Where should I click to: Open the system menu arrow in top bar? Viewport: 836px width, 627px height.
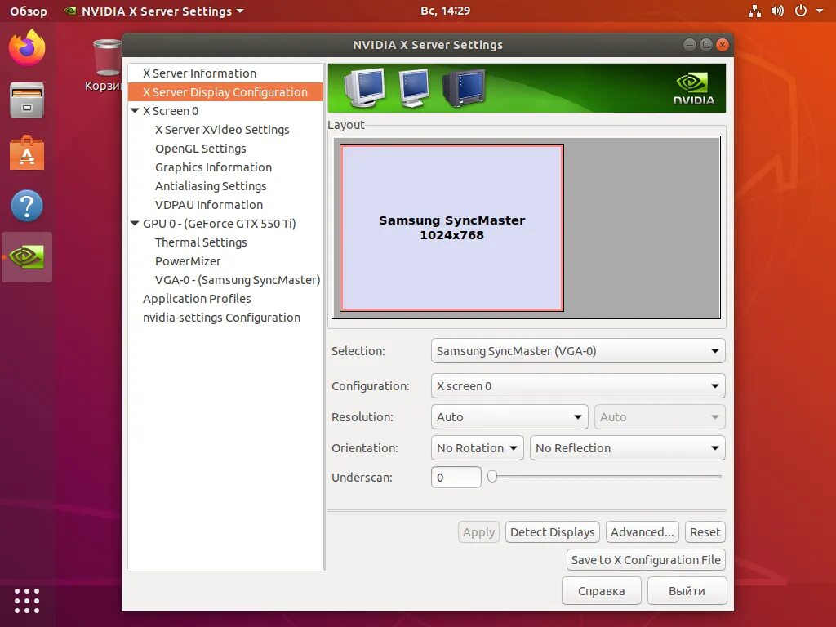click(x=820, y=11)
